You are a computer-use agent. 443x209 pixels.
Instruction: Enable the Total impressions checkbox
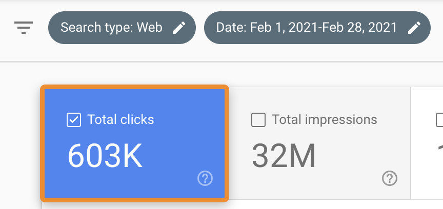pyautogui.click(x=258, y=120)
